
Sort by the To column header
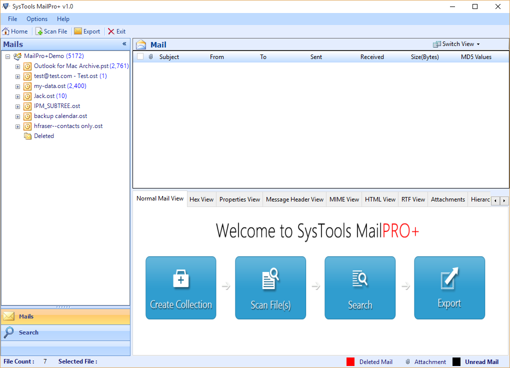[x=263, y=56]
